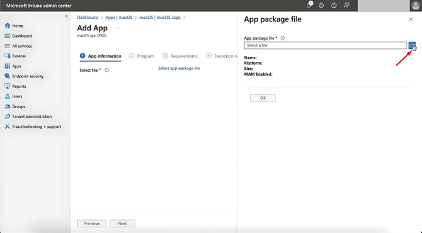Go to Home in navigation
Screen dimensions: 422x233
click(x=18, y=26)
